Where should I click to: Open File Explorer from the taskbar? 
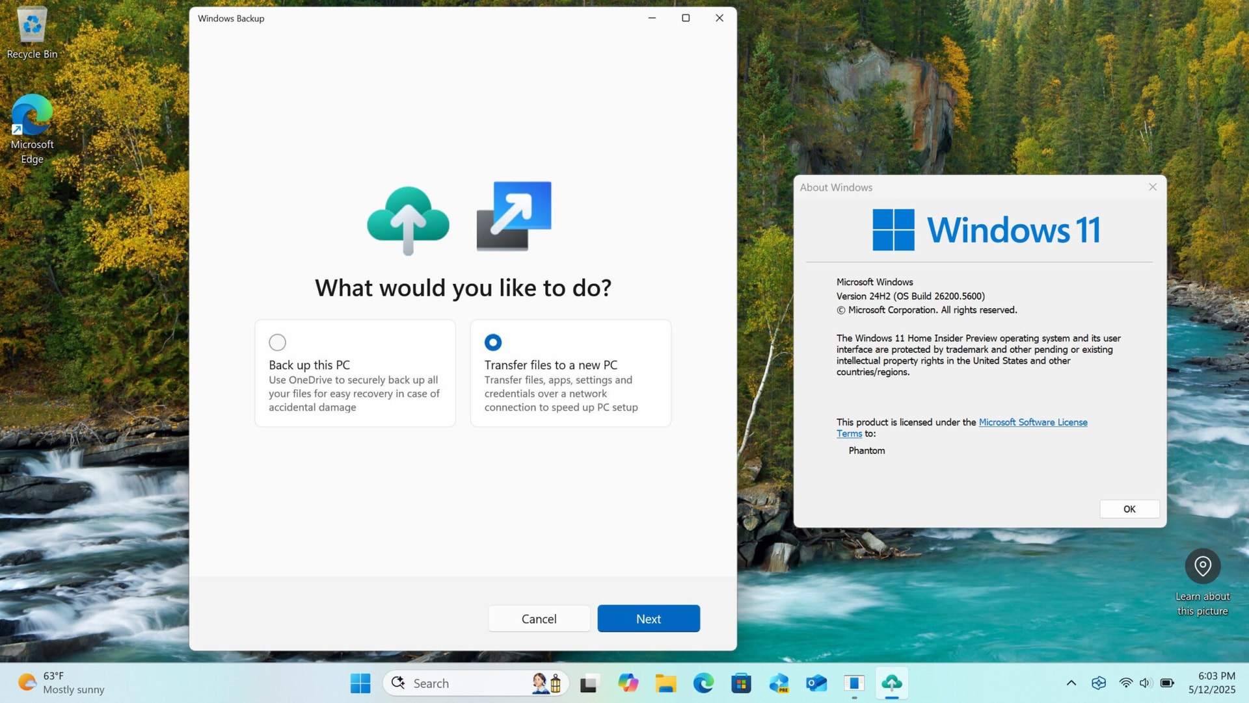click(665, 684)
